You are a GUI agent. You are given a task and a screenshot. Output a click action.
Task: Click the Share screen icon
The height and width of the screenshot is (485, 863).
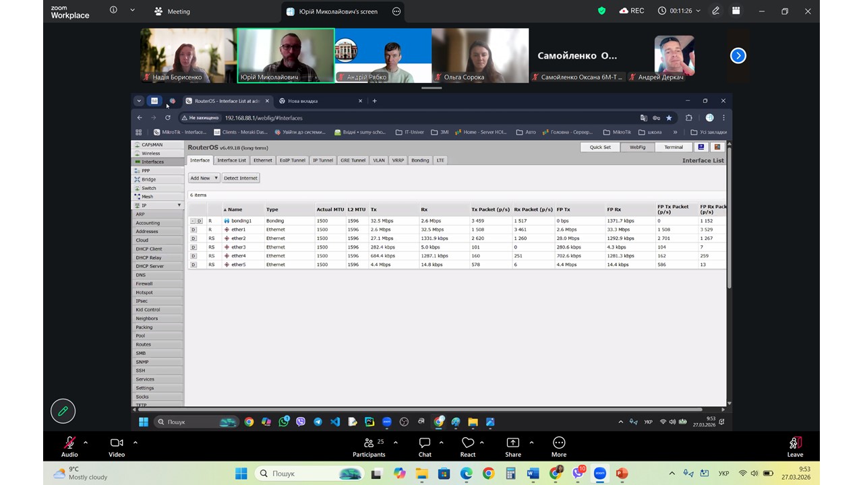pos(512,446)
